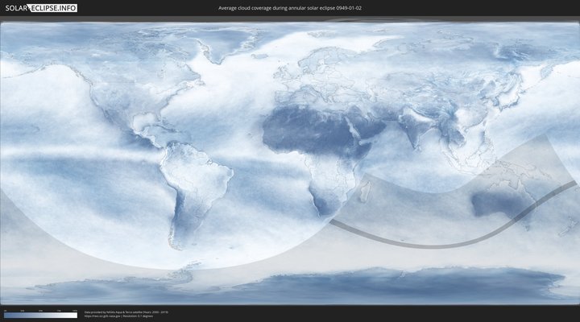Viewport: 580px width, 322px height.
Task: Click on South America on the map
Action: [193, 185]
